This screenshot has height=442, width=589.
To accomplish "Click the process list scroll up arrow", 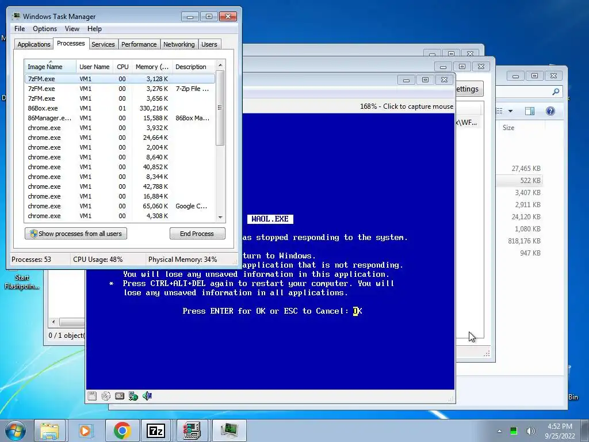I will [x=220, y=66].
